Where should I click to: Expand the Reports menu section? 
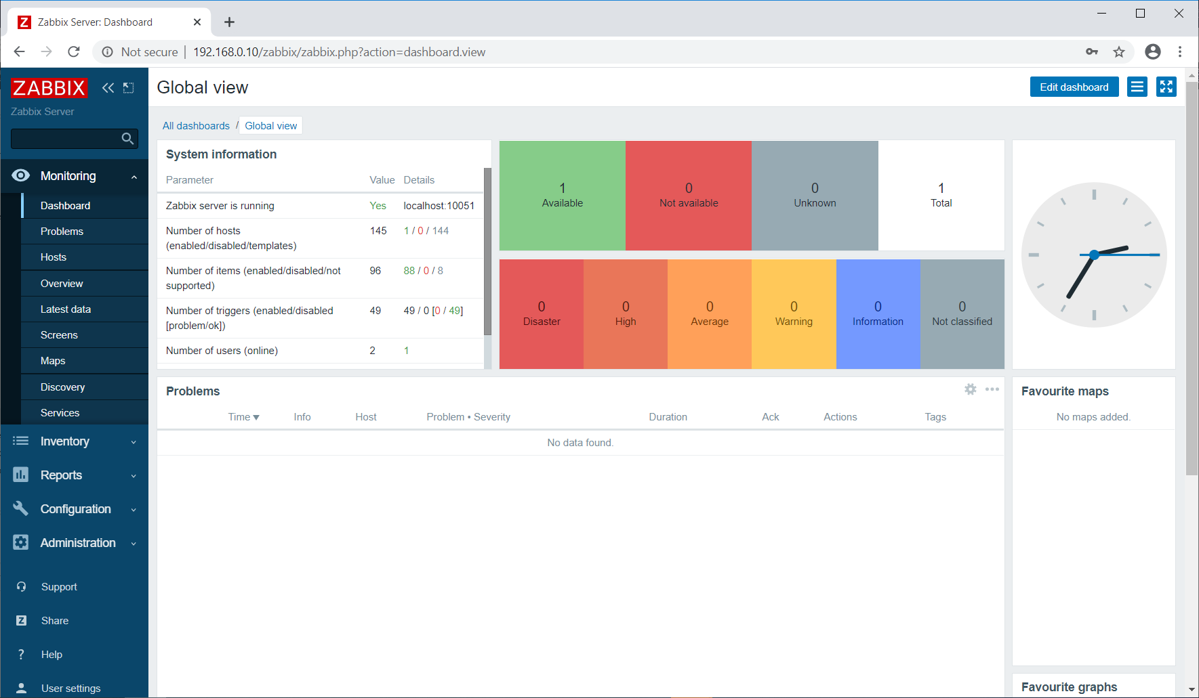click(x=134, y=476)
